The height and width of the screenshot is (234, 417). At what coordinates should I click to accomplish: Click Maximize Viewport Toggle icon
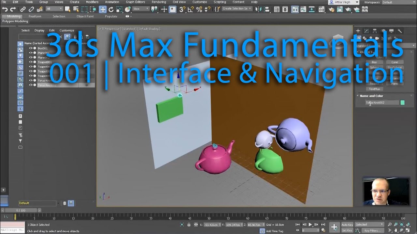pyautogui.click(x=408, y=230)
